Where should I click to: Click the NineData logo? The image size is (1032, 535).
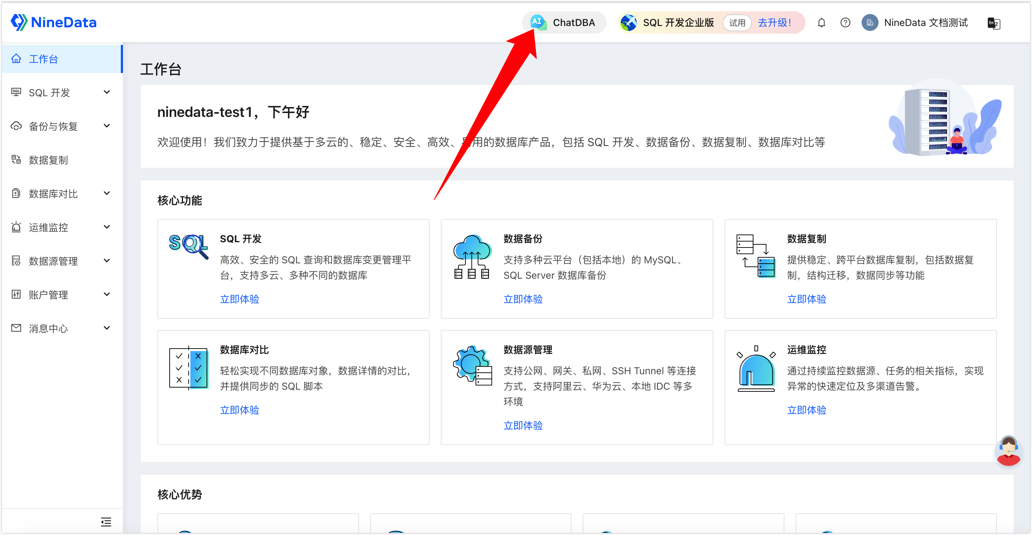pos(54,22)
